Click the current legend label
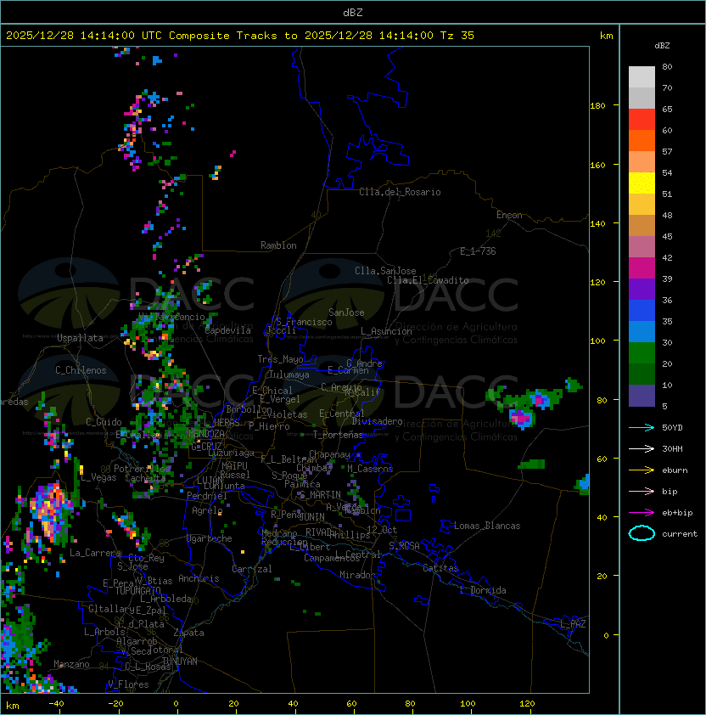The height and width of the screenshot is (715, 706). point(680,534)
